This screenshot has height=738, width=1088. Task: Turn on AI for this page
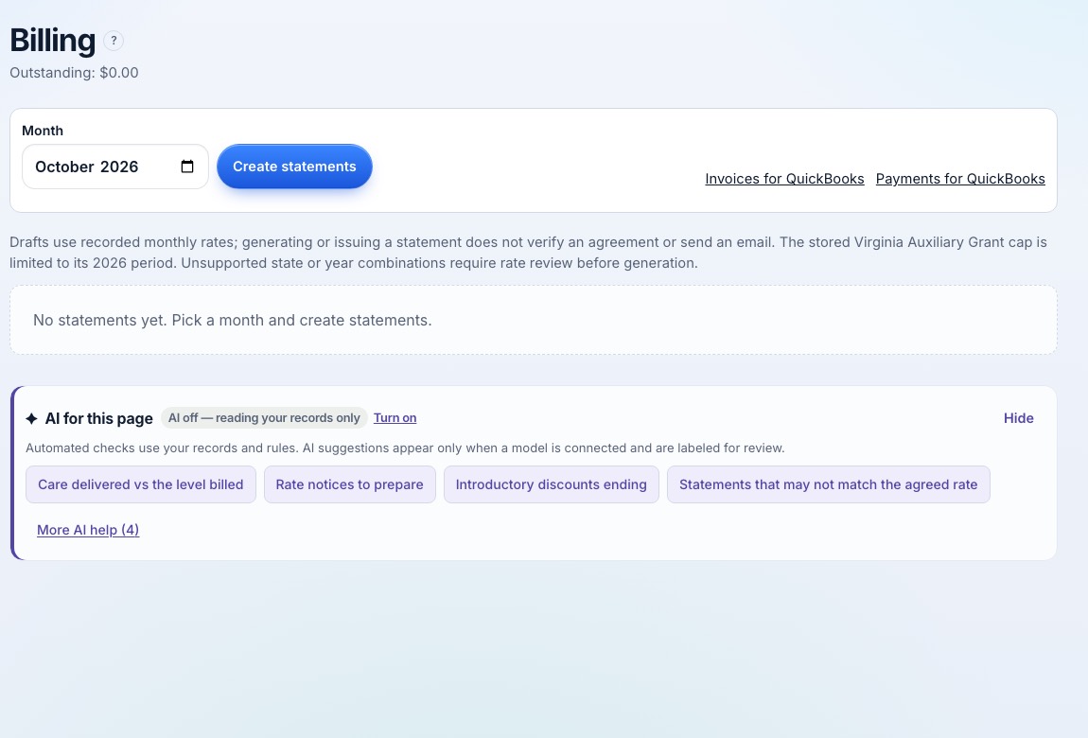click(x=395, y=417)
